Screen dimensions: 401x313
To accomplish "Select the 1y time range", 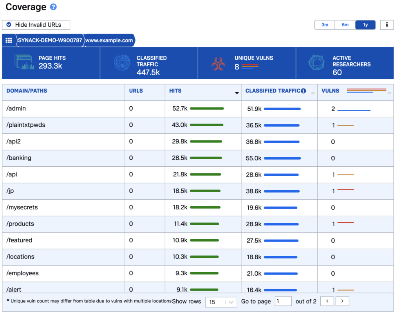I will (365, 25).
